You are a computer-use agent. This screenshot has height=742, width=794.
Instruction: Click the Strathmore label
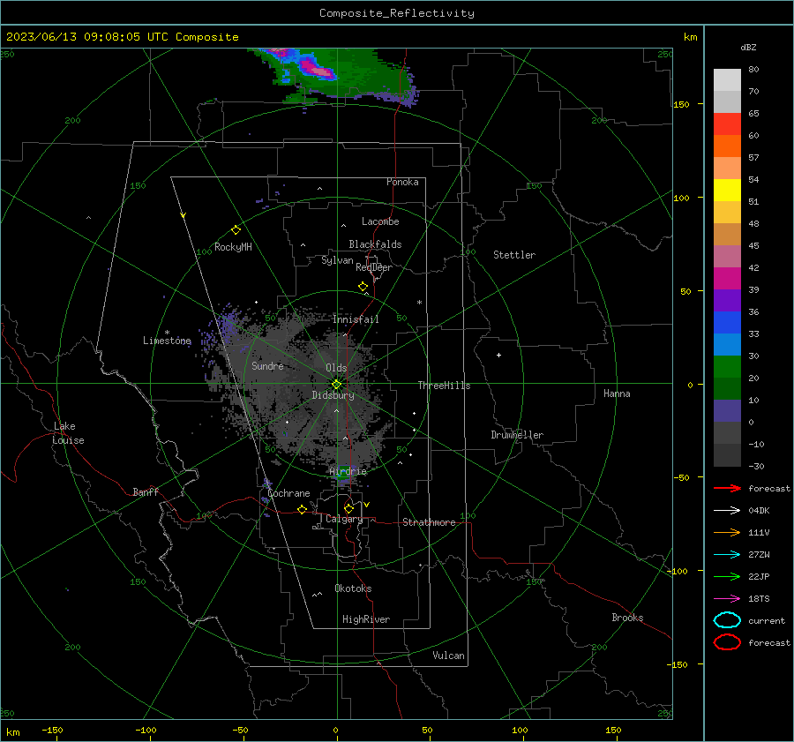click(x=429, y=522)
